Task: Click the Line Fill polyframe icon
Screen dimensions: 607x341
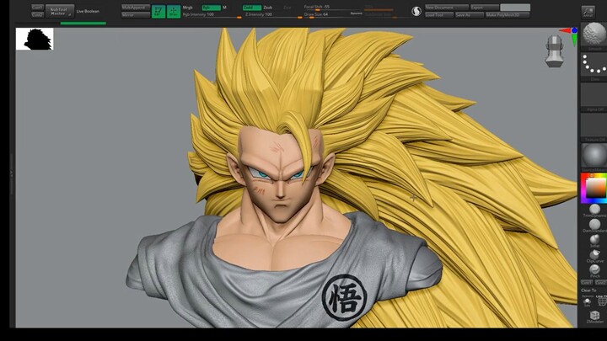Action: point(601,302)
